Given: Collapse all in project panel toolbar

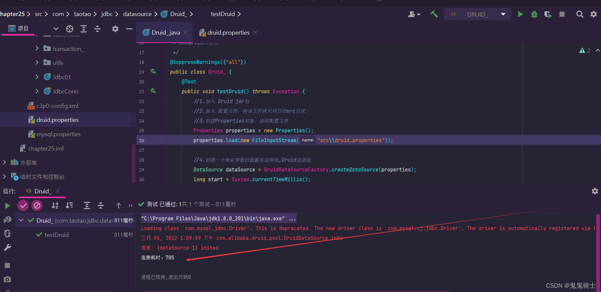Looking at the screenshot, I should [x=97, y=29].
